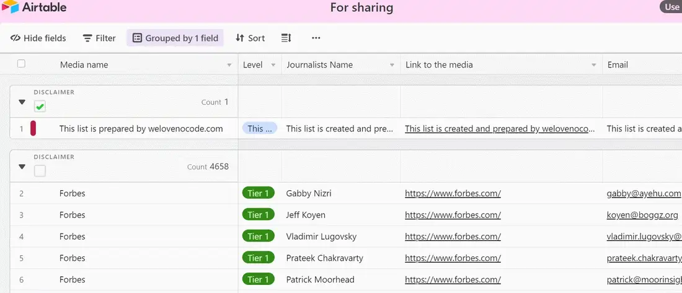Collapse the Disclaimer group with count 4658

[x=22, y=167]
